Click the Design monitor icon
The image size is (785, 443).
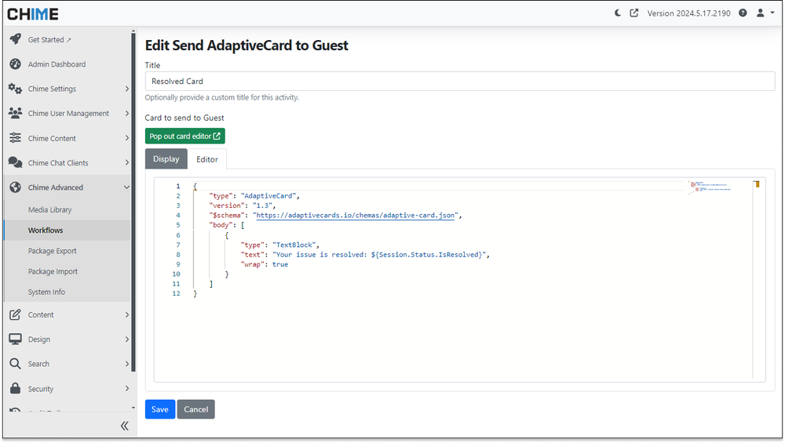(16, 339)
